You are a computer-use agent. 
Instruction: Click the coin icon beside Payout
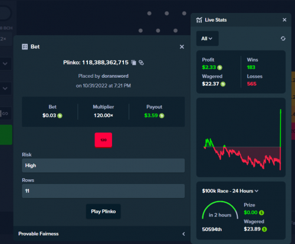pos(162,116)
